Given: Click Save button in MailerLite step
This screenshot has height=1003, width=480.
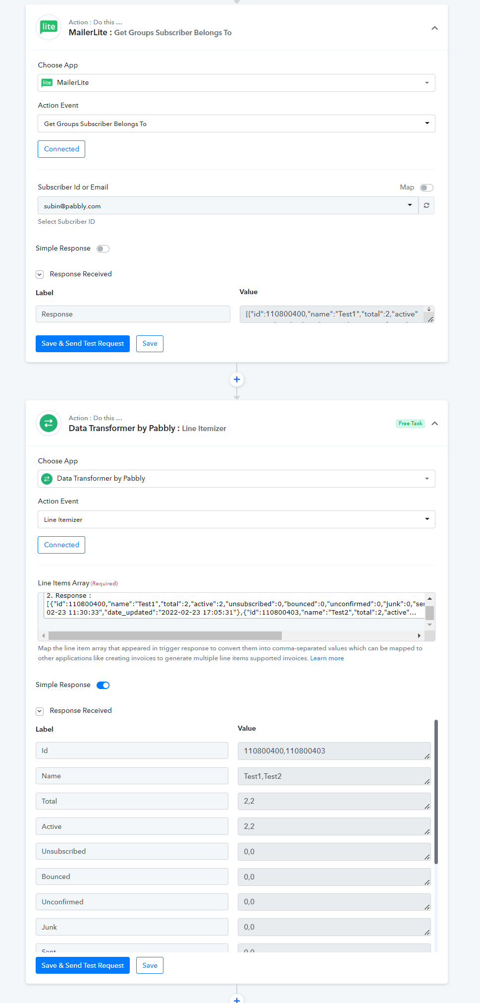Looking at the screenshot, I should pos(150,344).
